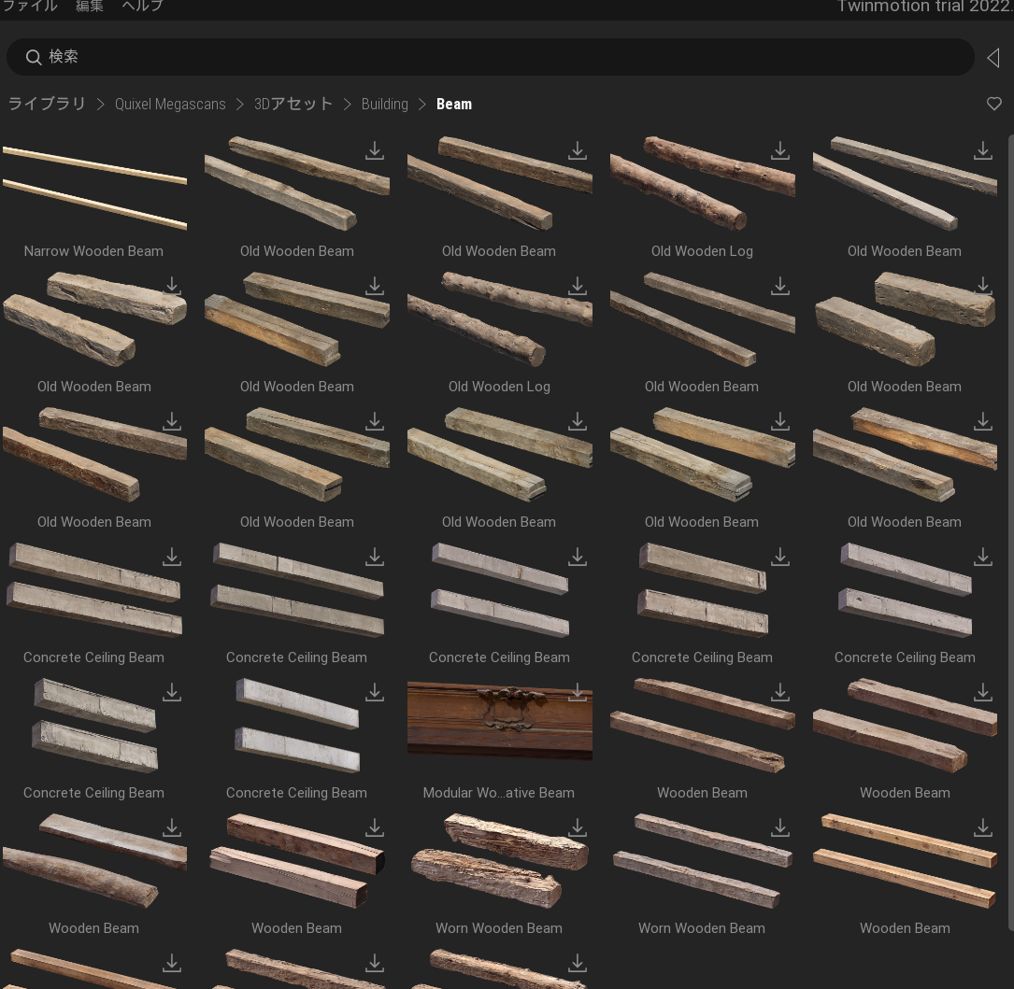
Task: Toggle the favorites heart icon
Action: coord(994,104)
